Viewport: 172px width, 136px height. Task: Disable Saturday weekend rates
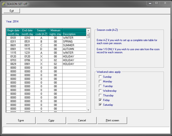coord(100,105)
